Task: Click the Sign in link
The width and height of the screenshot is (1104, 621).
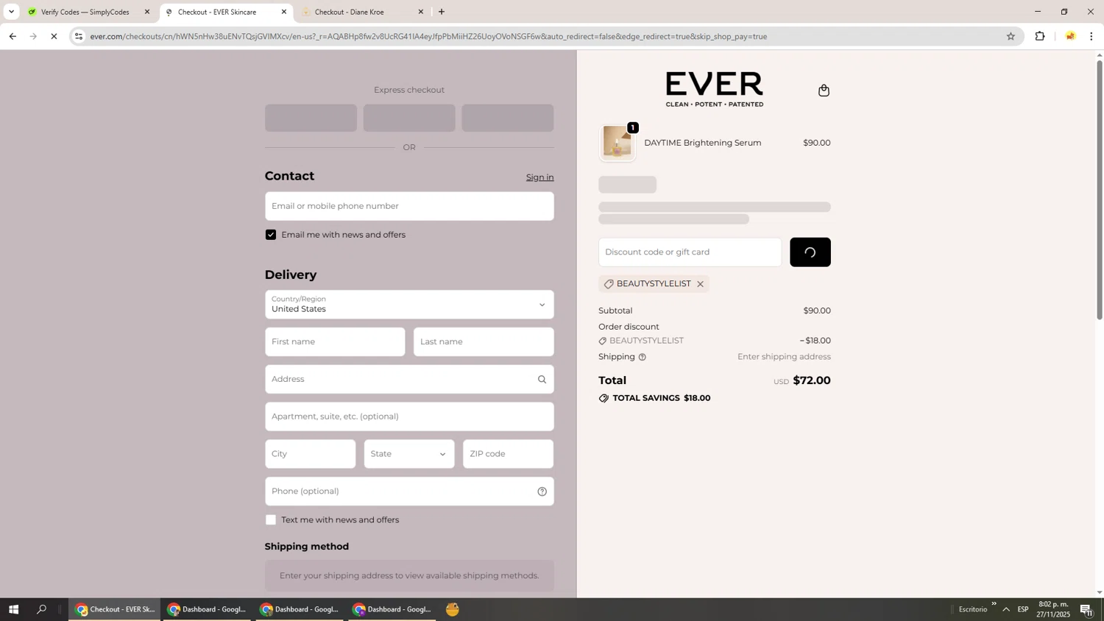Action: pos(539,177)
